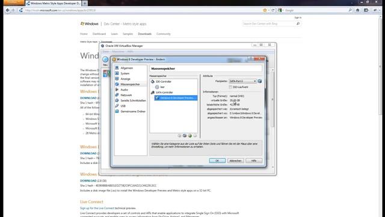Click Dev Center search magnifier icon

click(x=298, y=24)
